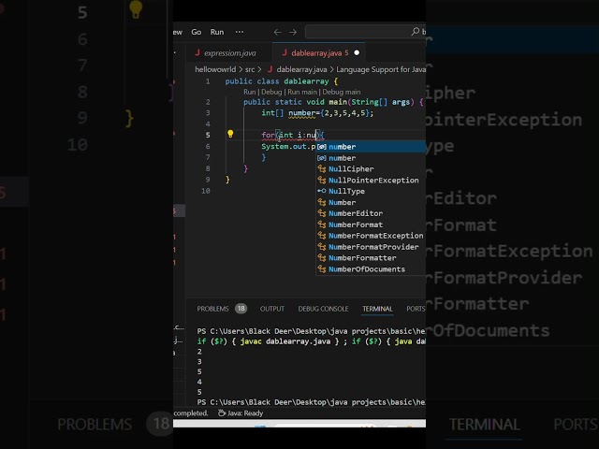Select the NullType interface suggestion

371,191
